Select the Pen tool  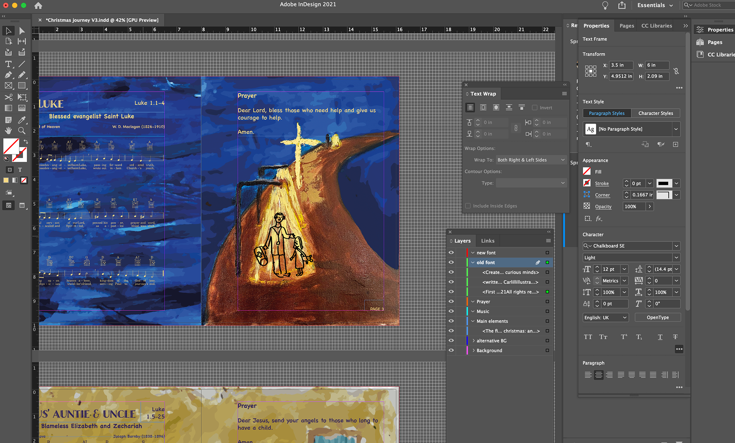point(8,75)
